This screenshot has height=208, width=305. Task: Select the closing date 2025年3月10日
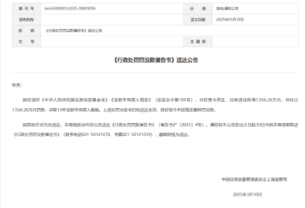247,194
